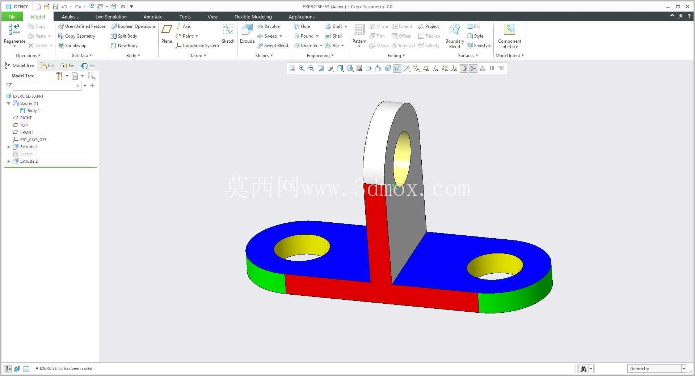Toggle axis display in graphics toolbar

point(435,68)
